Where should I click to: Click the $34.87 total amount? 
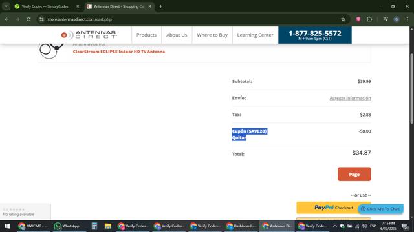coord(362,153)
